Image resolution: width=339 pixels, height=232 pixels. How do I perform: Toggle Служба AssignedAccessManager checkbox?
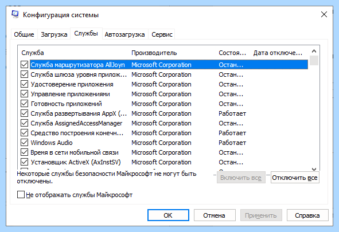(x=24, y=123)
